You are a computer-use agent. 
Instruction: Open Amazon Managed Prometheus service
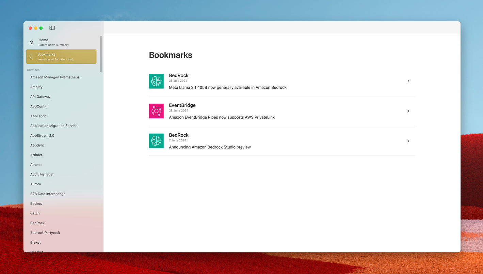click(55, 77)
